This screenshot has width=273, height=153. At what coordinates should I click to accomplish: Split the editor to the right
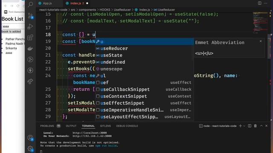tap(260, 3)
